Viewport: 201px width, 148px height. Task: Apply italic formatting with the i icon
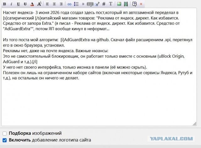[x=11, y=4]
